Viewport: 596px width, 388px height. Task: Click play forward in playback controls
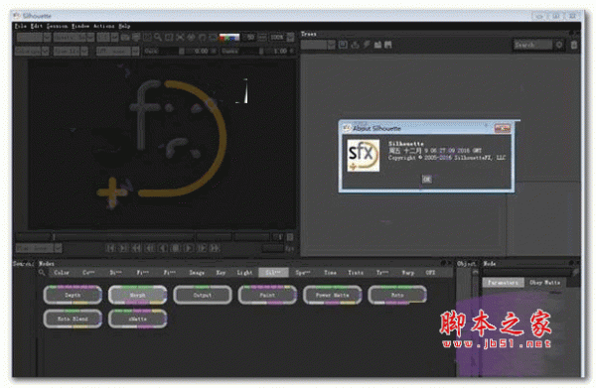(x=188, y=248)
